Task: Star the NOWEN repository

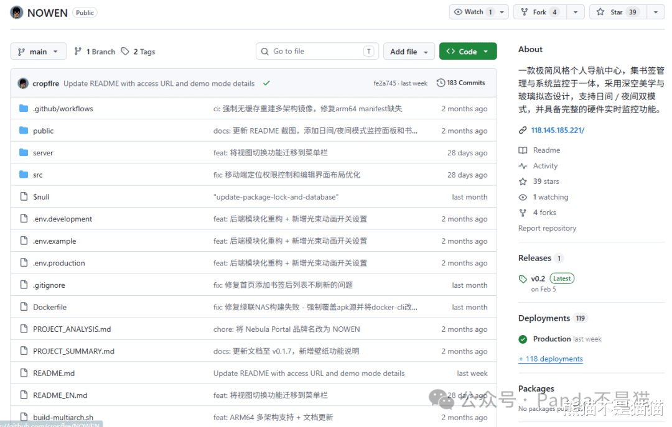Action: click(618, 12)
